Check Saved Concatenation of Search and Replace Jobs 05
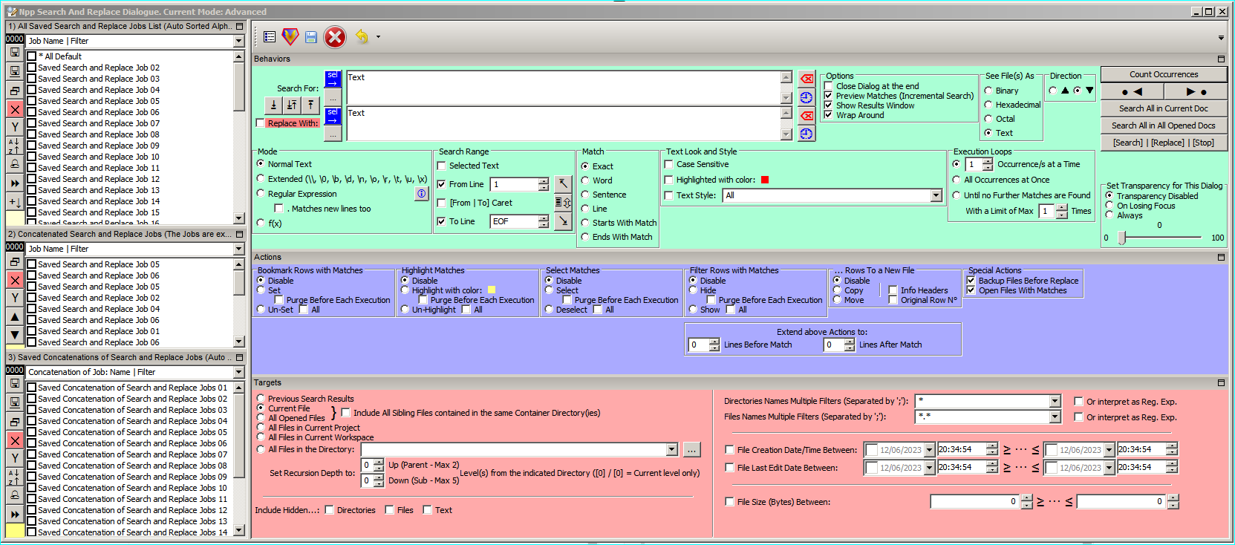The height and width of the screenshot is (545, 1235). (31, 432)
